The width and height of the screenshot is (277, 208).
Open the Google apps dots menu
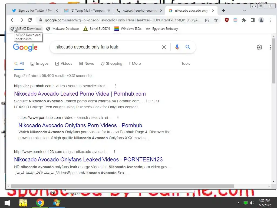270,47
